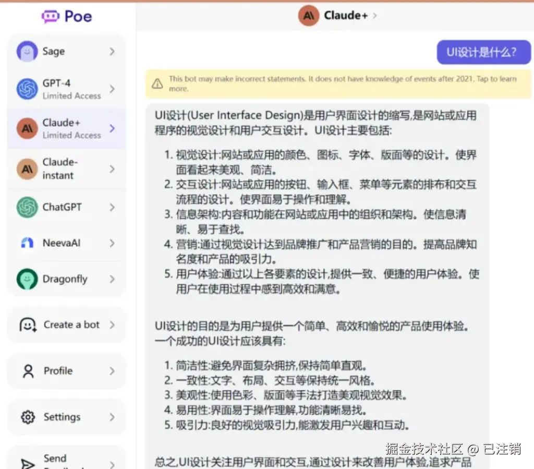The image size is (534, 469).
Task: Click the Send Feedback paper plane icon
Action: [x=28, y=464]
